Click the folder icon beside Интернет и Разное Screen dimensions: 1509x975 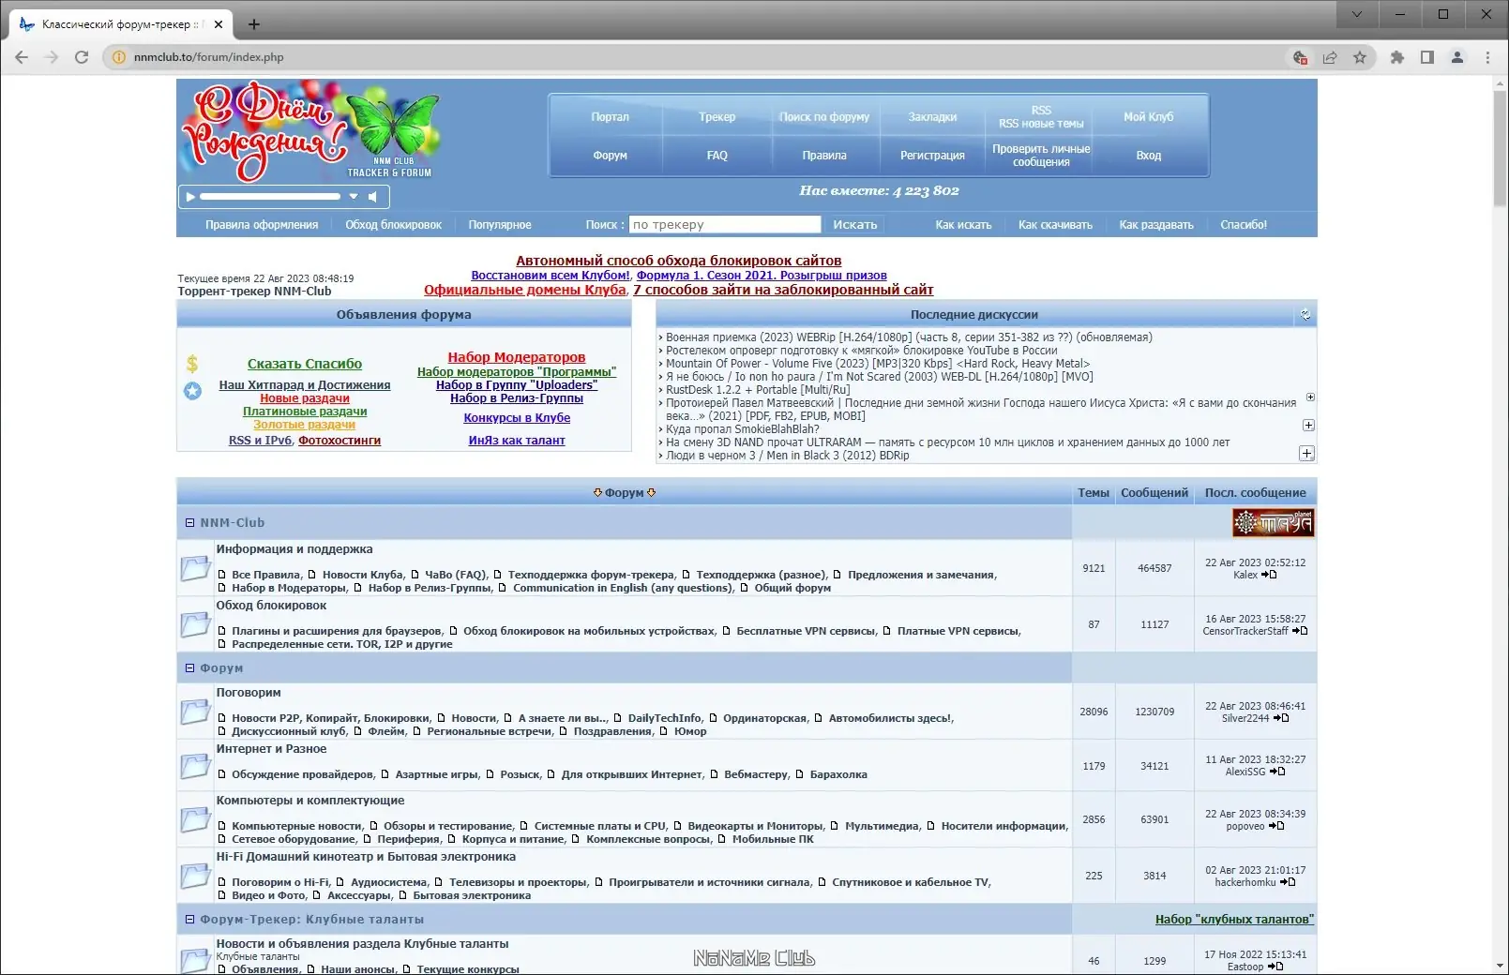coord(195,766)
